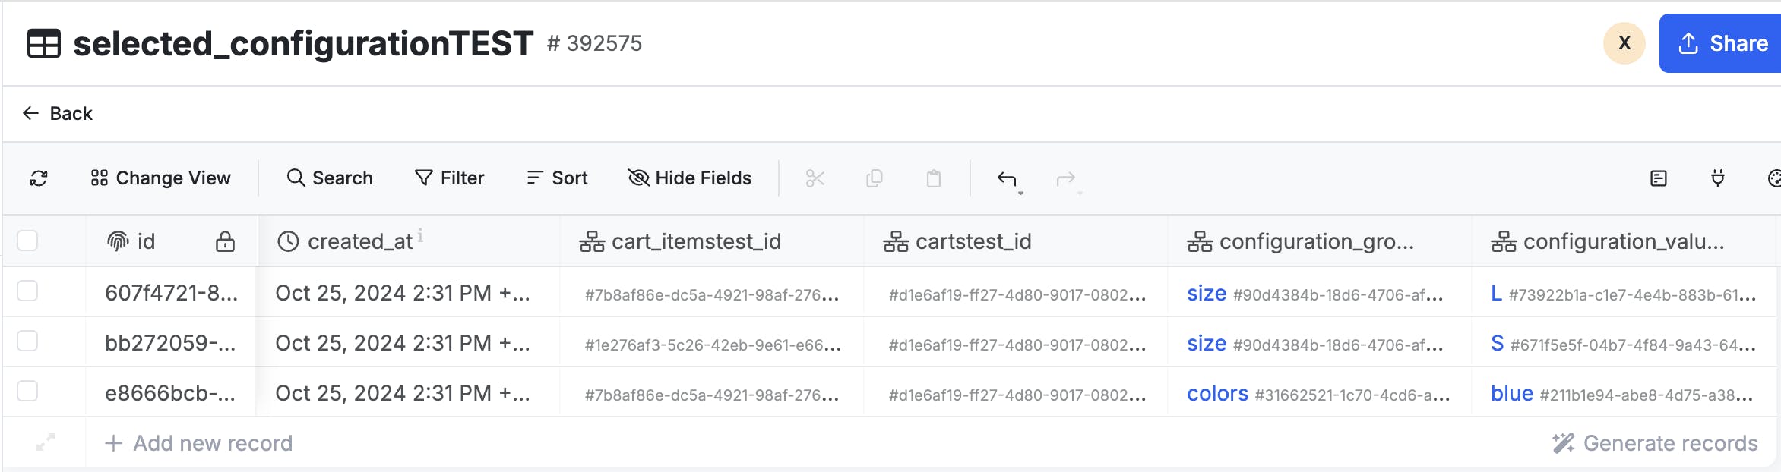Image resolution: width=1781 pixels, height=472 pixels.
Task: Click Add new record row
Action: click(x=198, y=443)
